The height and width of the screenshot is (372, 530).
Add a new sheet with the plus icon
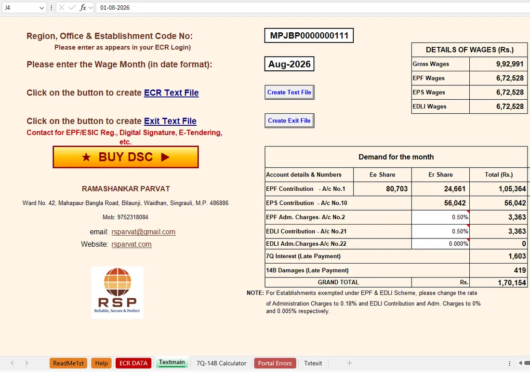[x=349, y=363]
